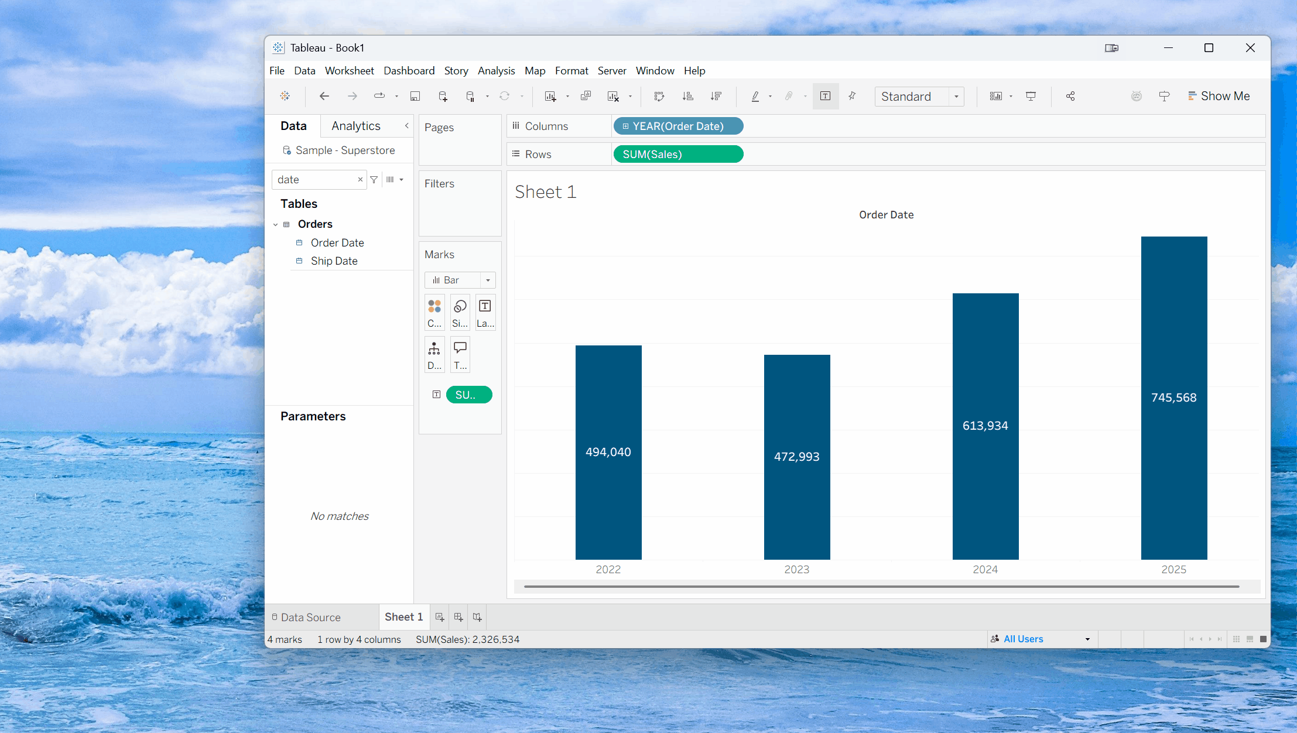Switch to the Analytics pane tab
This screenshot has height=733, width=1297.
355,126
